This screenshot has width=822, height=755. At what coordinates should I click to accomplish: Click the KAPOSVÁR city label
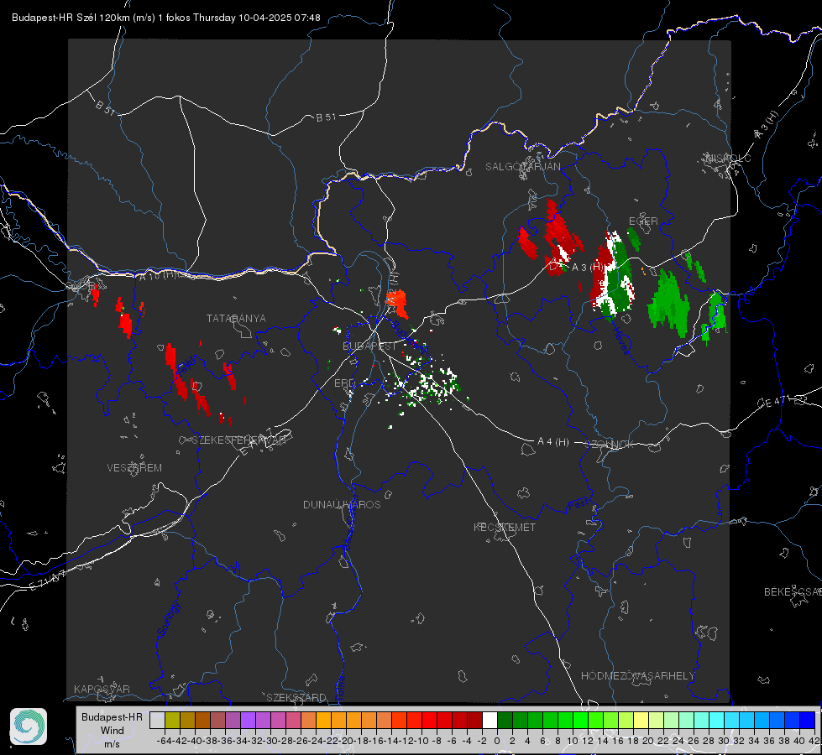click(x=102, y=689)
